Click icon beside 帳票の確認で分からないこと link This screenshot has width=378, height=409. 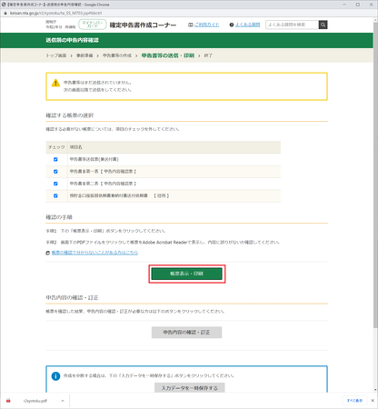[47, 253]
